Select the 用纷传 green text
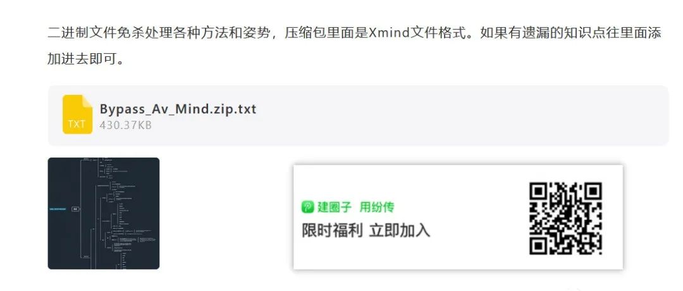Screen dimensions: 683x291 (x=377, y=207)
